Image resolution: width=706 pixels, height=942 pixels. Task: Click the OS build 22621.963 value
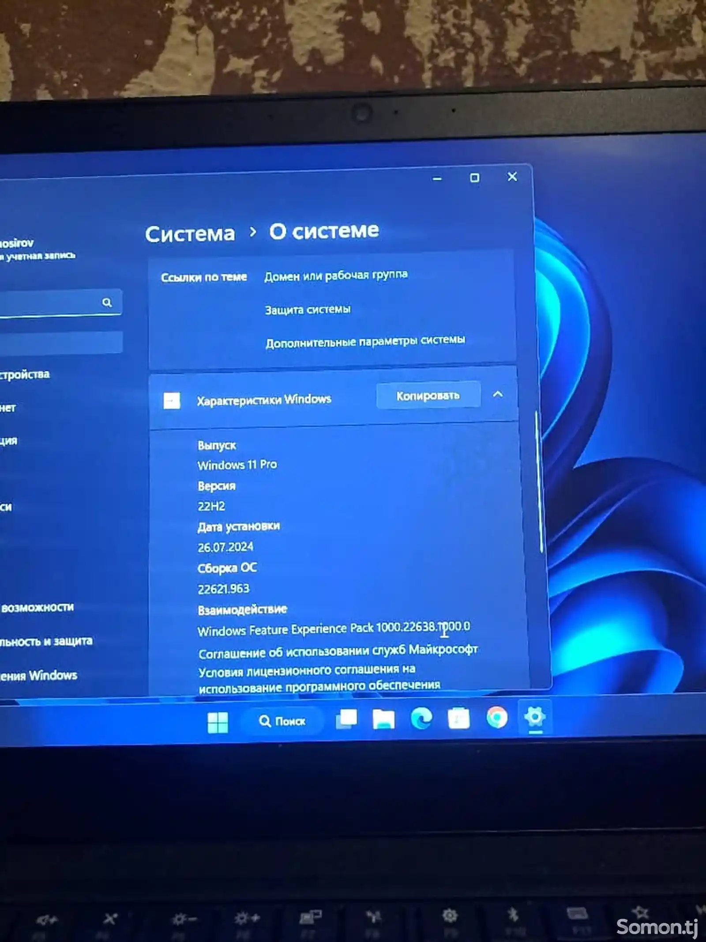pos(223,589)
